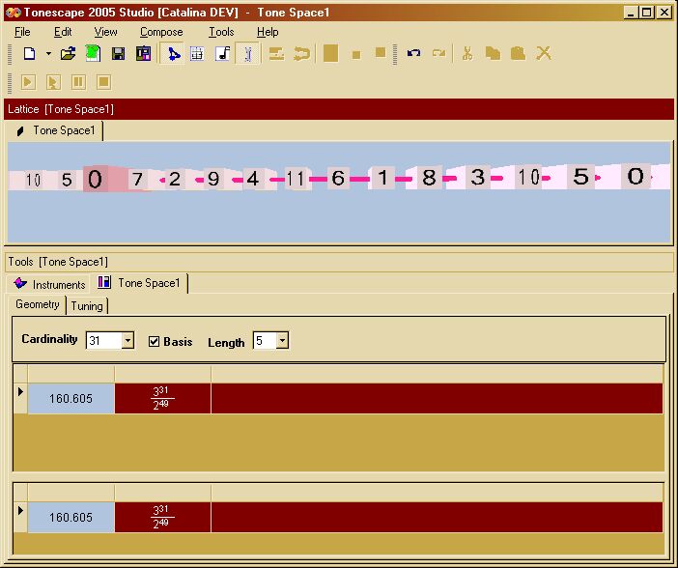Click the Paste clipboard icon
Viewport: 678px width, 568px height.
pyautogui.click(x=518, y=54)
